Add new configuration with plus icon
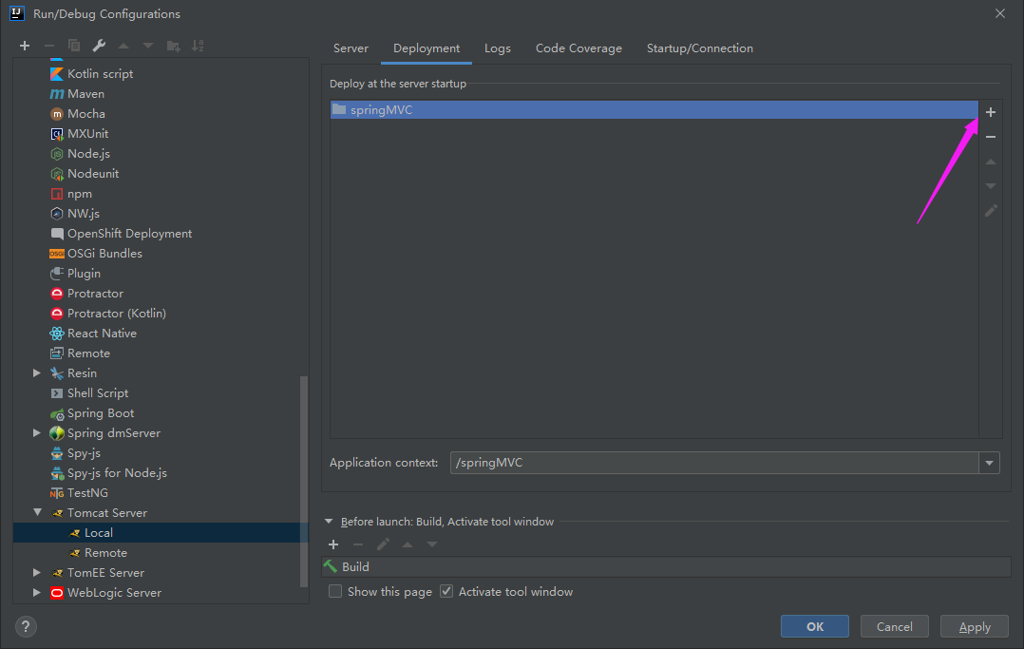The height and width of the screenshot is (649, 1024). [25, 46]
